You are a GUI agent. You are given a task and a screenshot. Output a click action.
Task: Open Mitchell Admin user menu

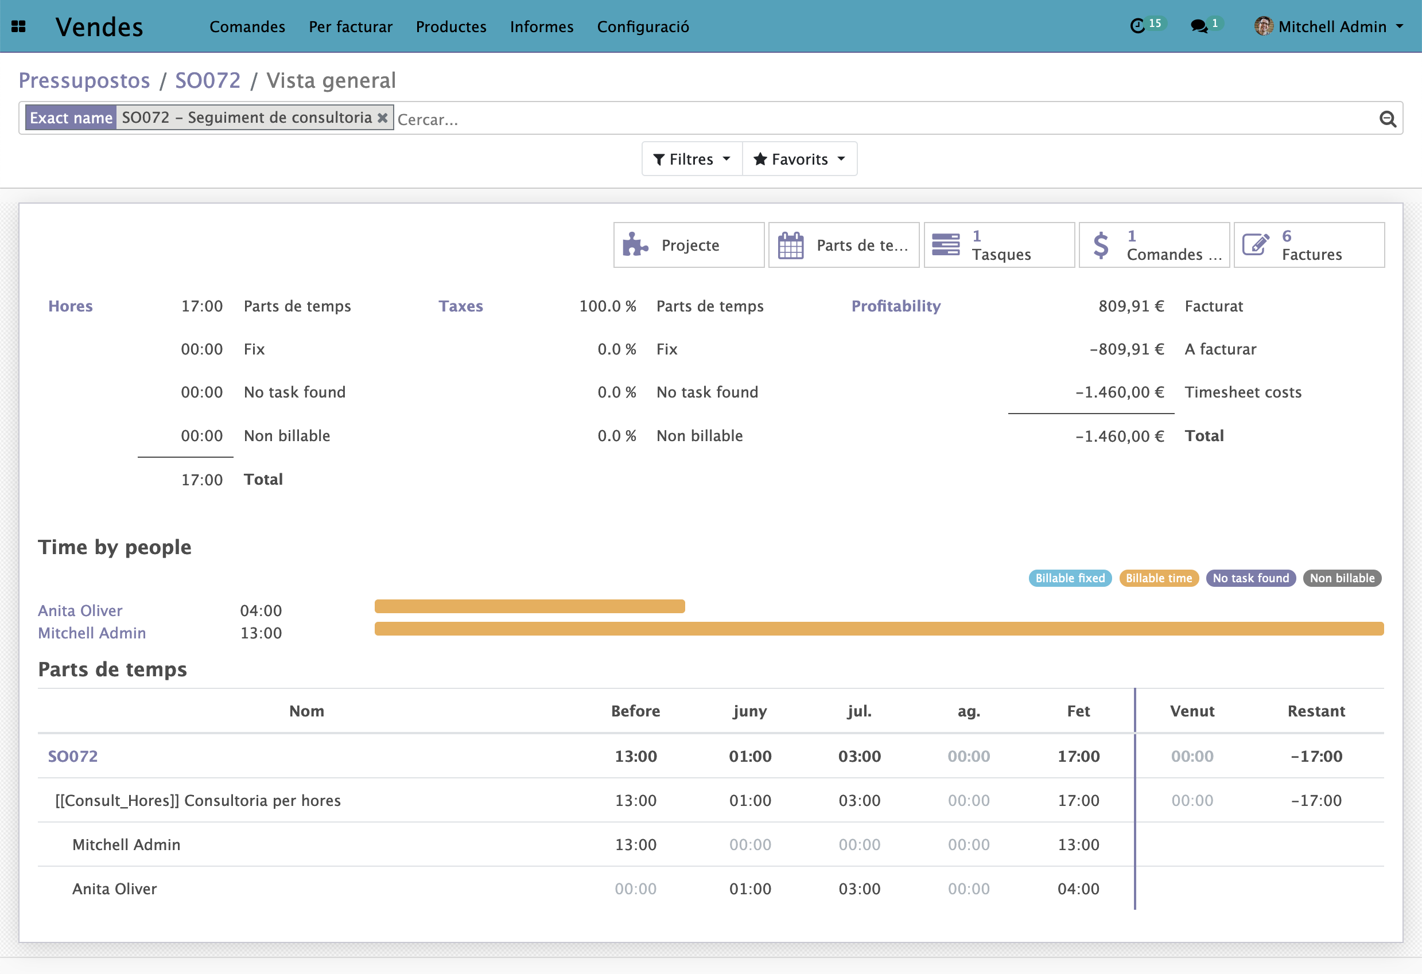1329,26
